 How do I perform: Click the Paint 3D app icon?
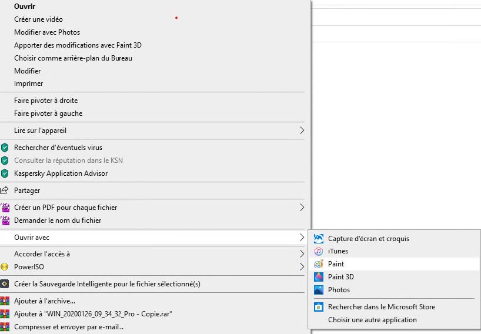tap(319, 277)
